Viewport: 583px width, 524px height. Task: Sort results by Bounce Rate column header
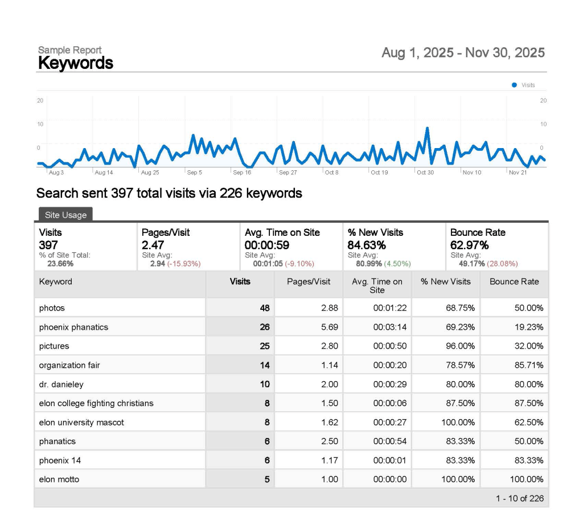[514, 282]
